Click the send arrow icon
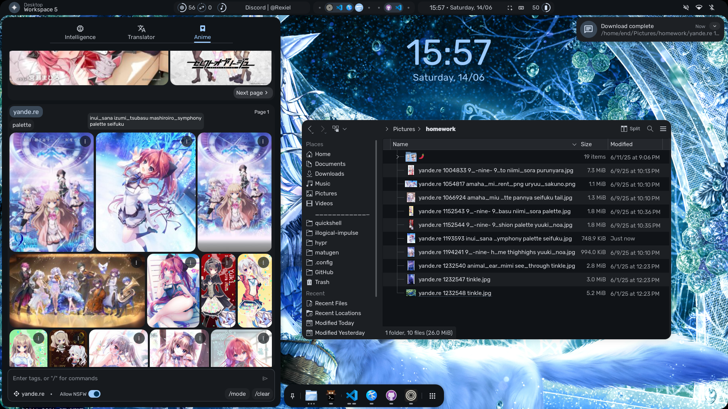Viewport: 728px width, 409px height. pyautogui.click(x=265, y=378)
